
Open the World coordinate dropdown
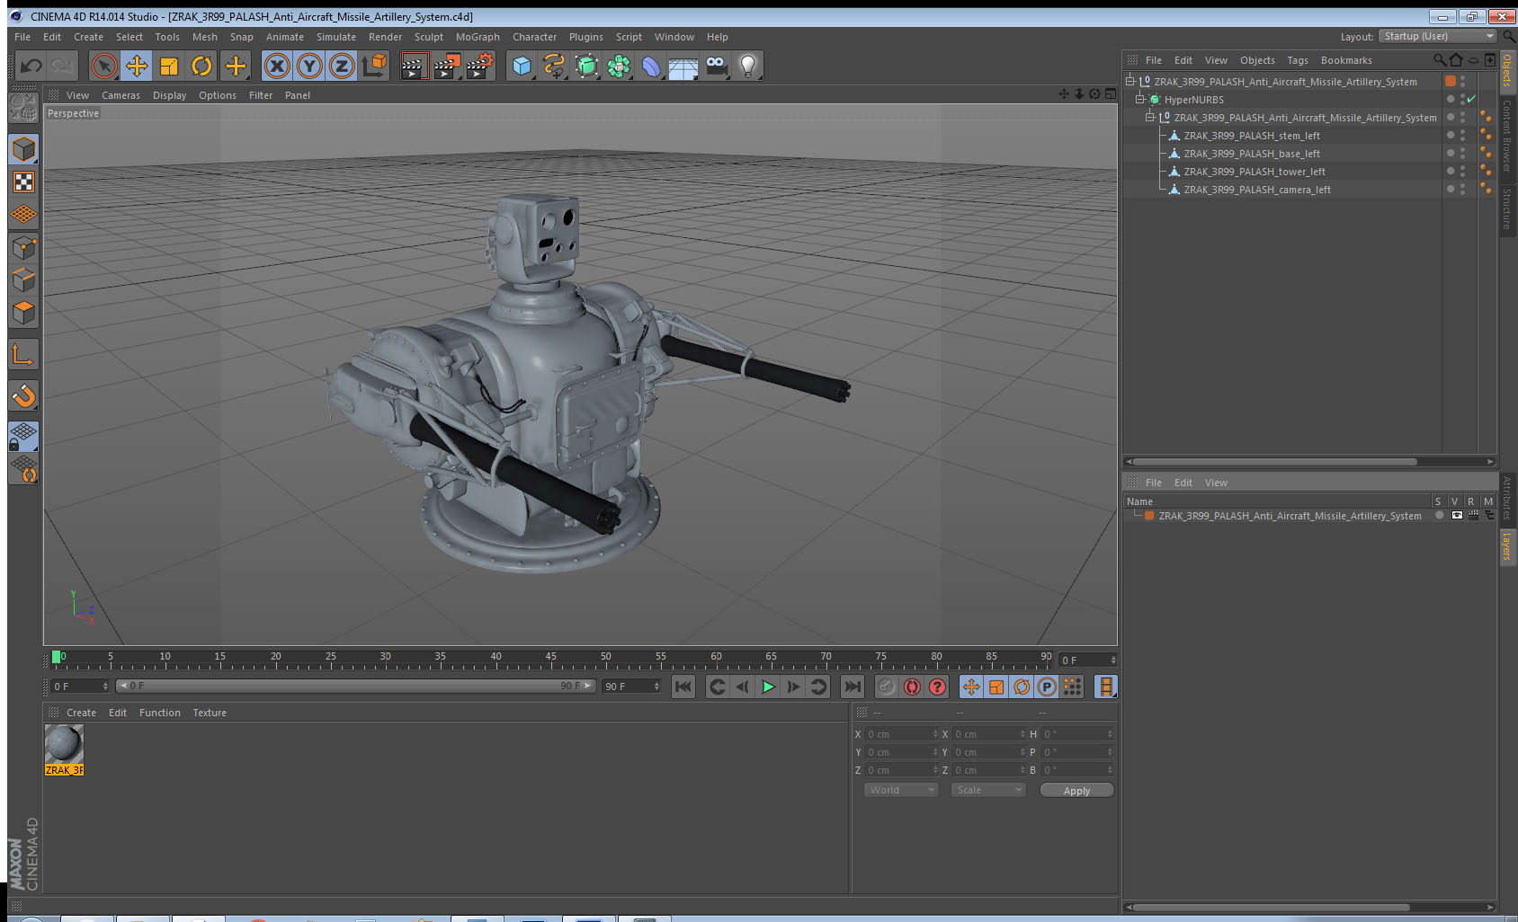901,790
